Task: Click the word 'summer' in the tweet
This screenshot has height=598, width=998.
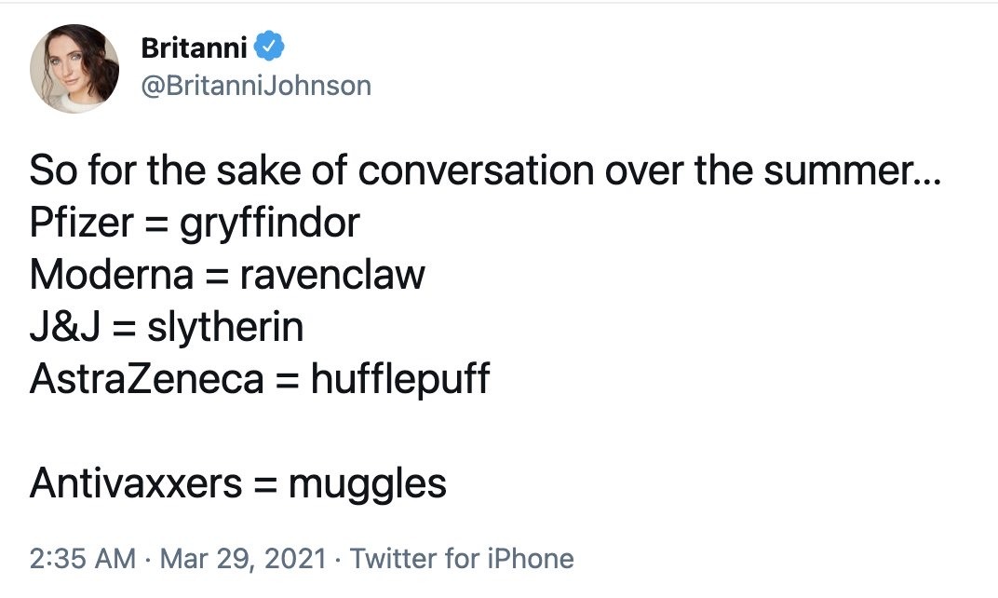Action: point(837,170)
